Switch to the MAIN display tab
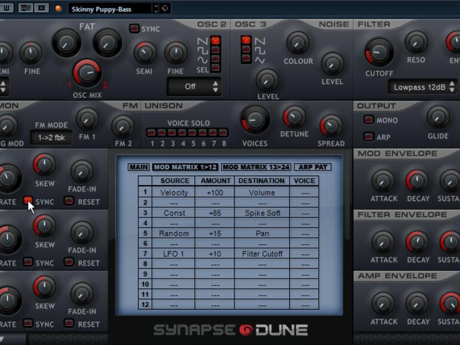Viewport: 460px width, 345px height. point(139,167)
